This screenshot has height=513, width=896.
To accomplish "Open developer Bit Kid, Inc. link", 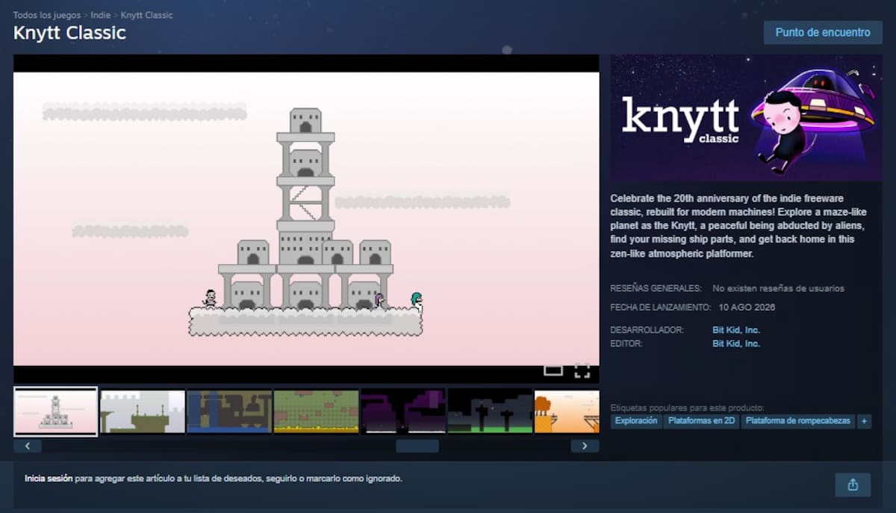I will coord(736,329).
